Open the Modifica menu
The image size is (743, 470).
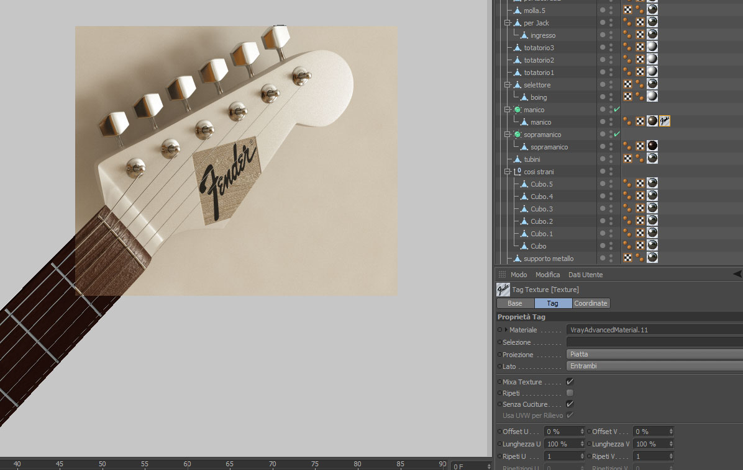click(x=547, y=275)
